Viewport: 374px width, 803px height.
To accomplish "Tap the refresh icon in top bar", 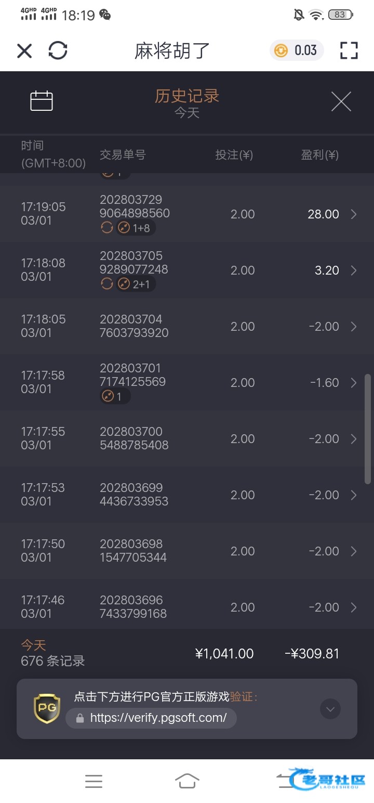I will [x=58, y=50].
